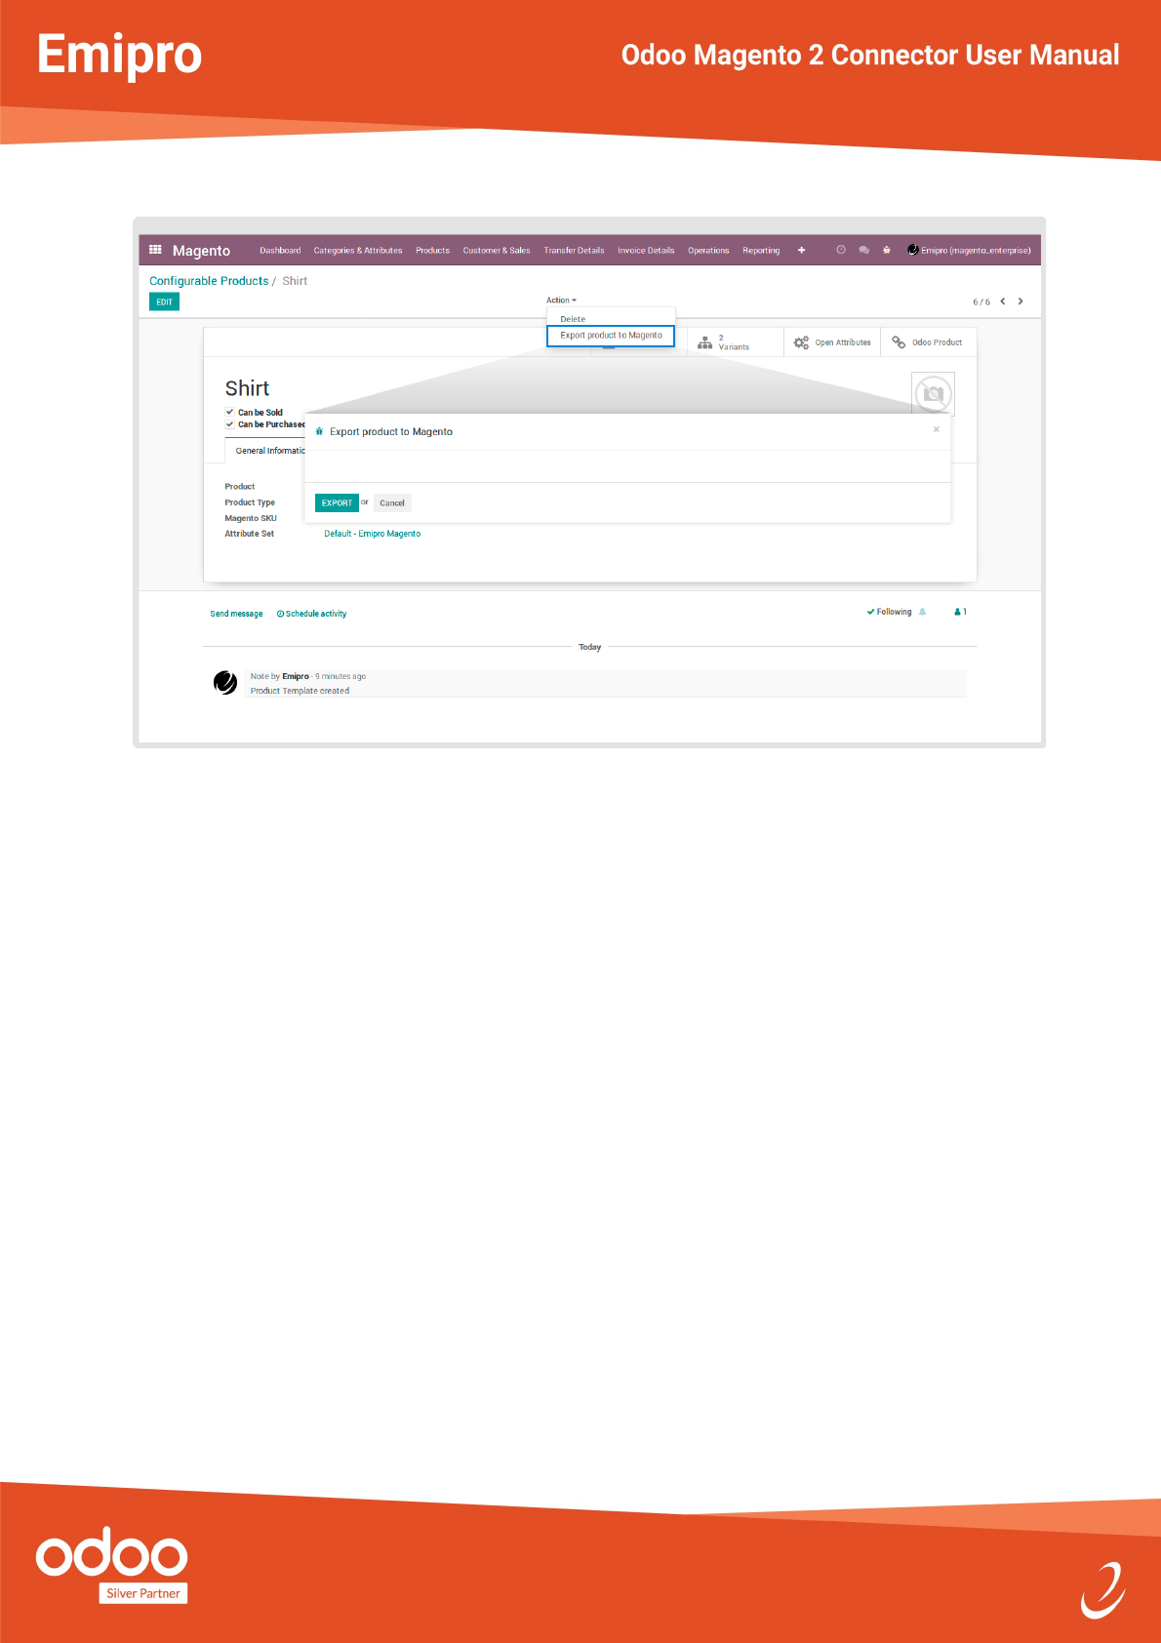Image resolution: width=1161 pixels, height=1643 pixels.
Task: Click the Open Attributes button
Action: point(832,342)
